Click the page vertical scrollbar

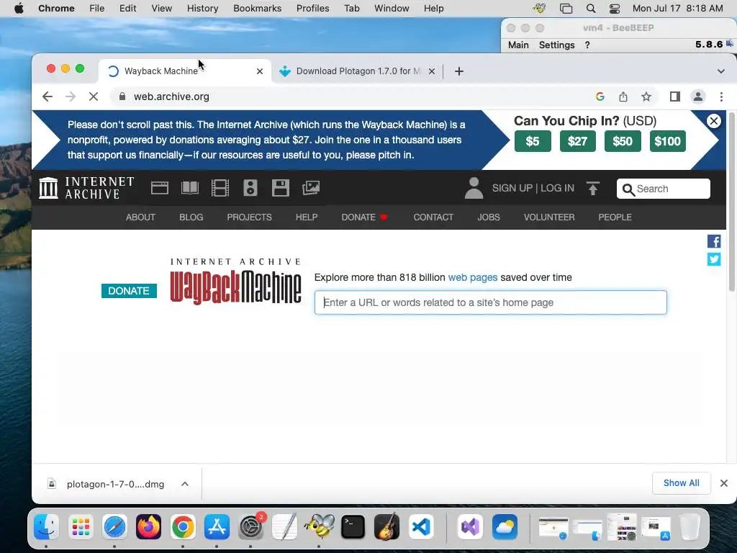(x=731, y=202)
